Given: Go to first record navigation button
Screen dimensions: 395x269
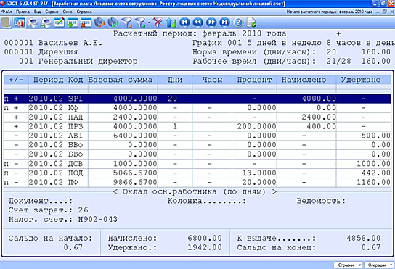Looking at the screenshot, I should (184, 22).
